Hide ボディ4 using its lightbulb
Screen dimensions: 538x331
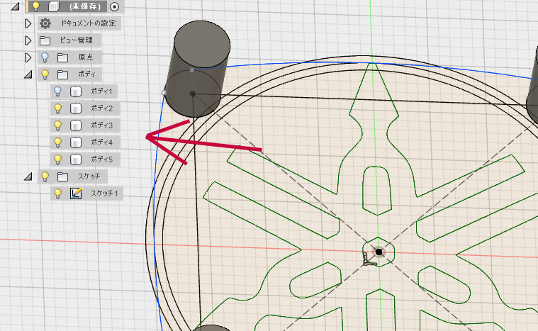59,142
